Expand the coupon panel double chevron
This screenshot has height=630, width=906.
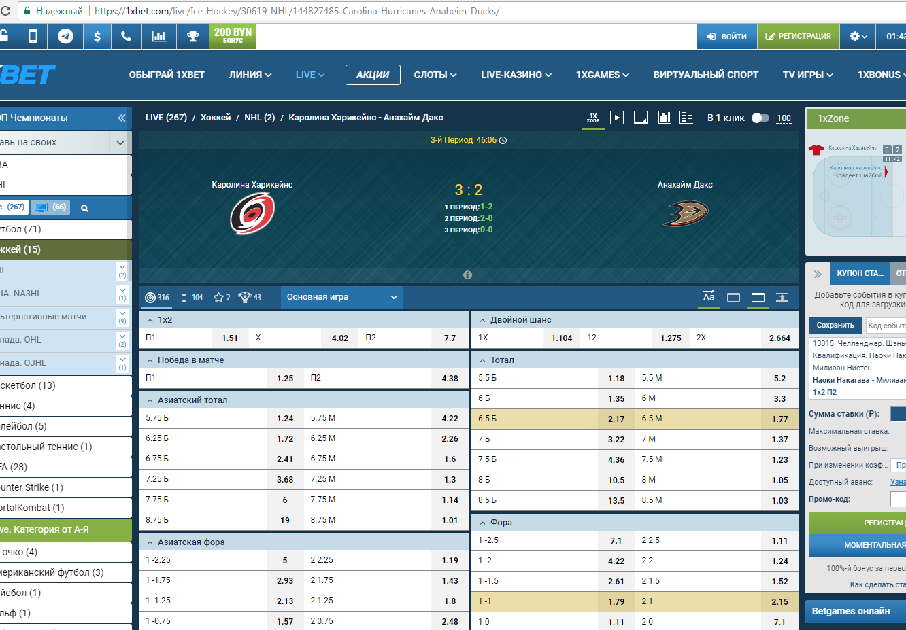click(818, 274)
